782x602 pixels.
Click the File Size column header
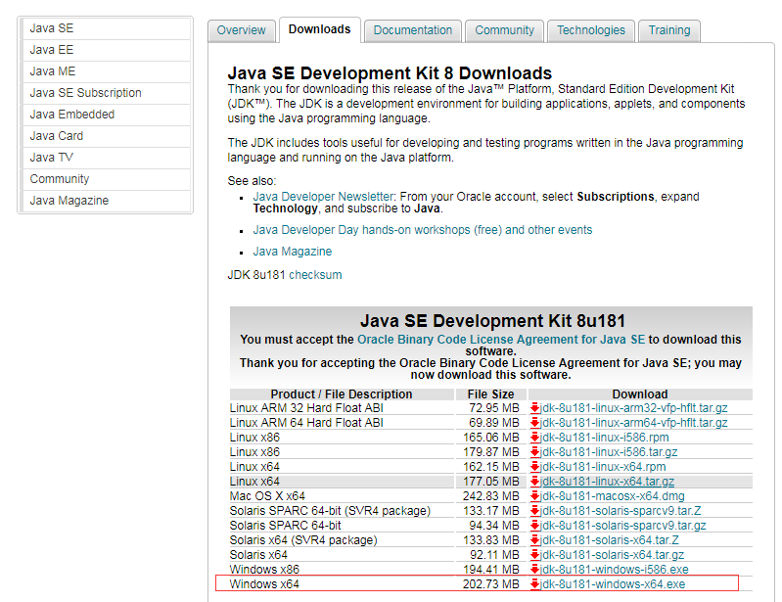[490, 394]
